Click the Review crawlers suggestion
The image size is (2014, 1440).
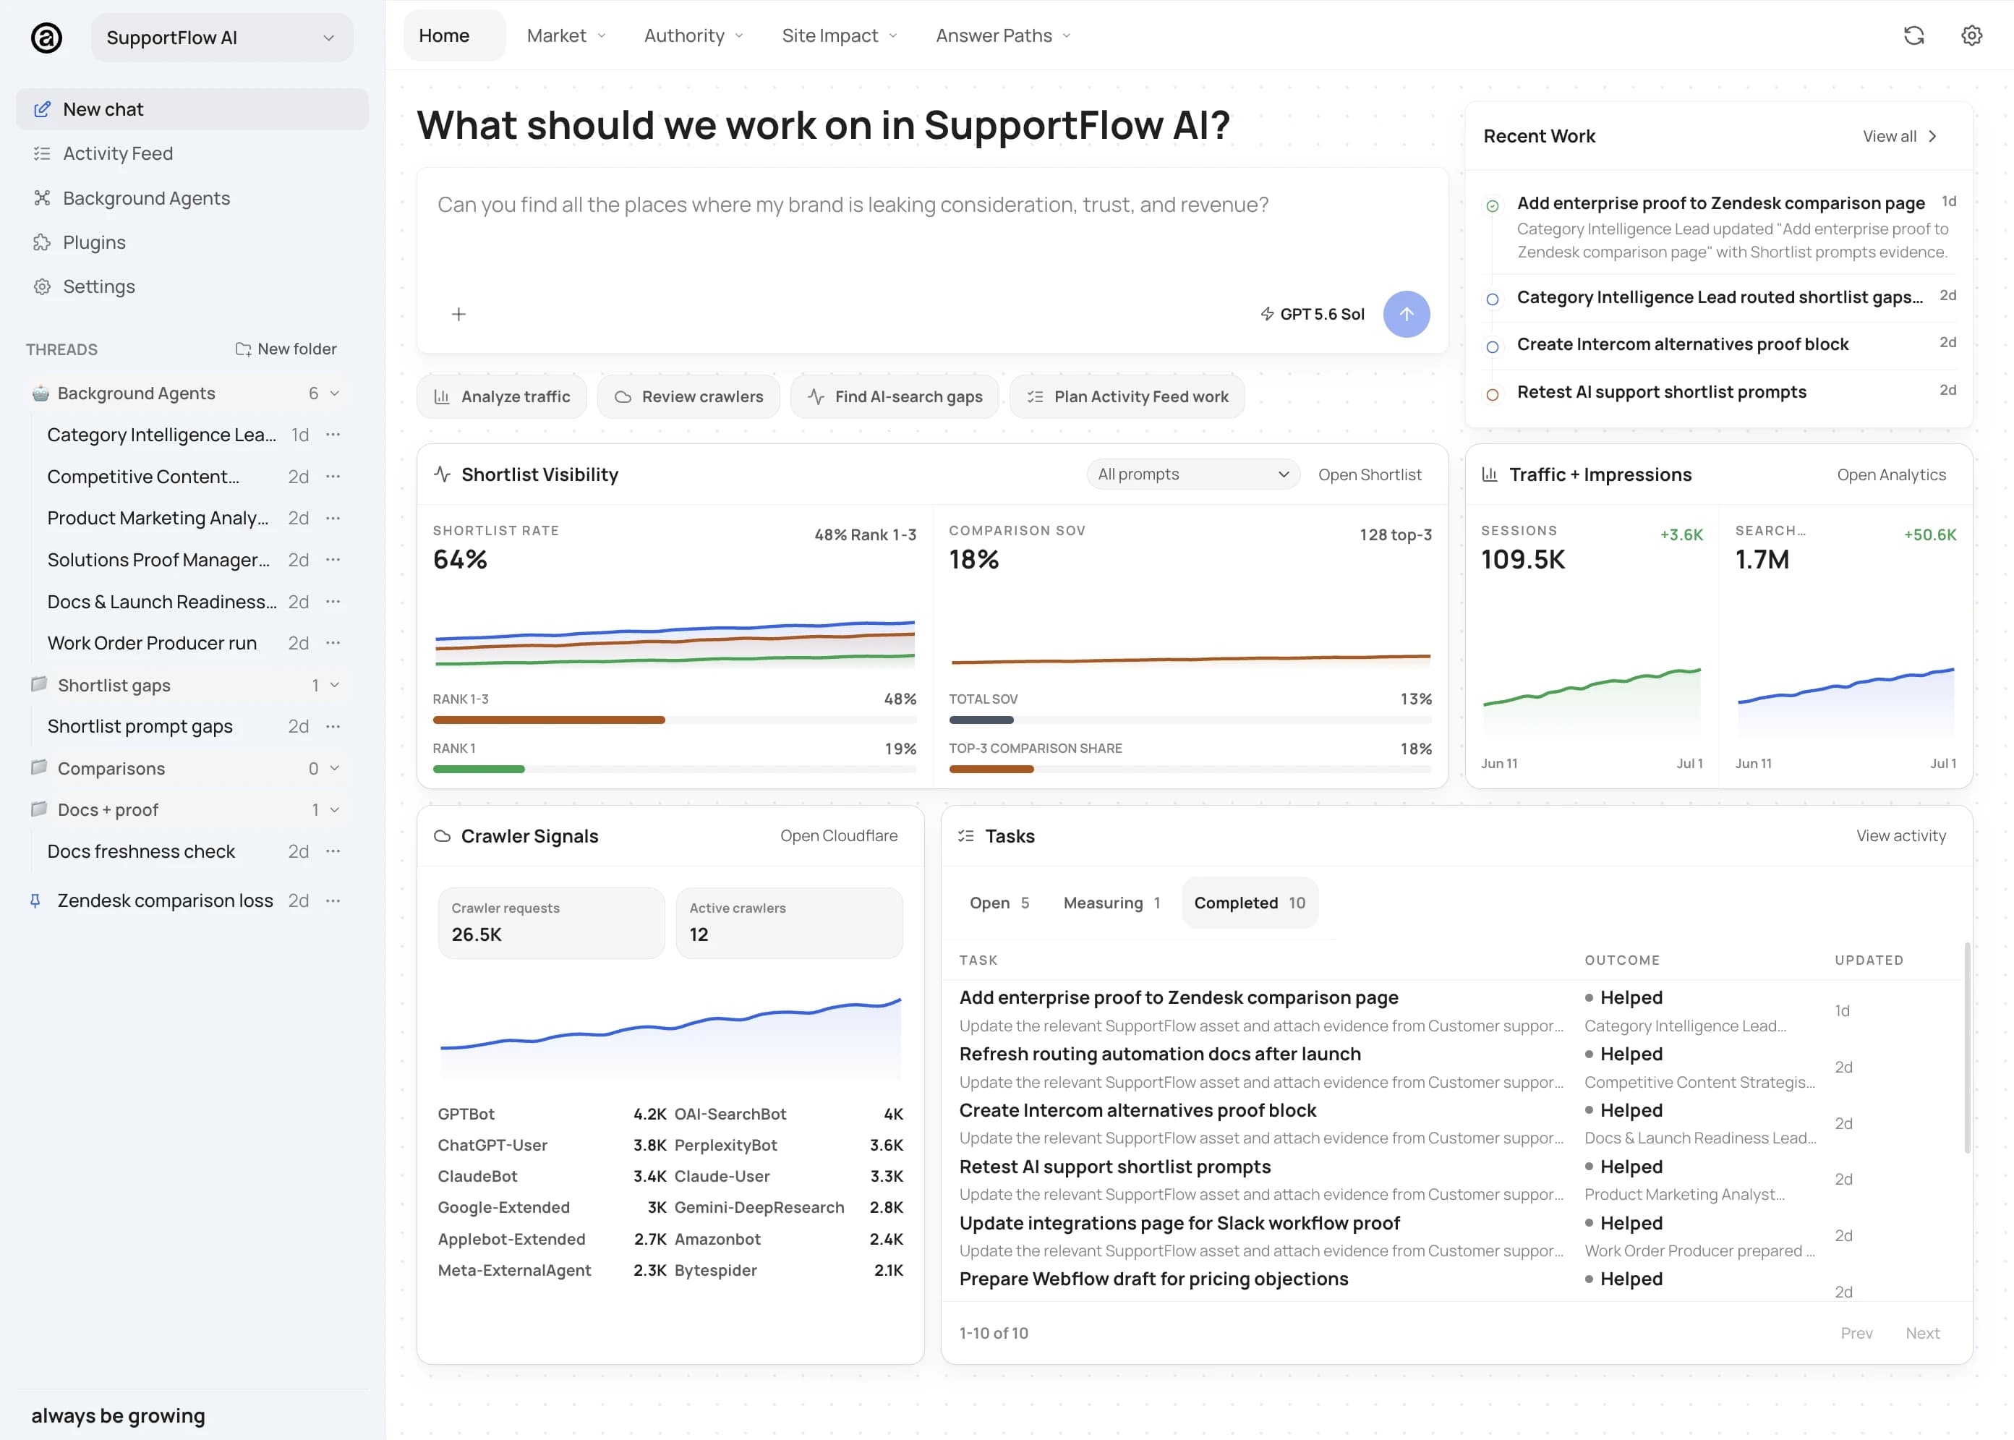[688, 396]
